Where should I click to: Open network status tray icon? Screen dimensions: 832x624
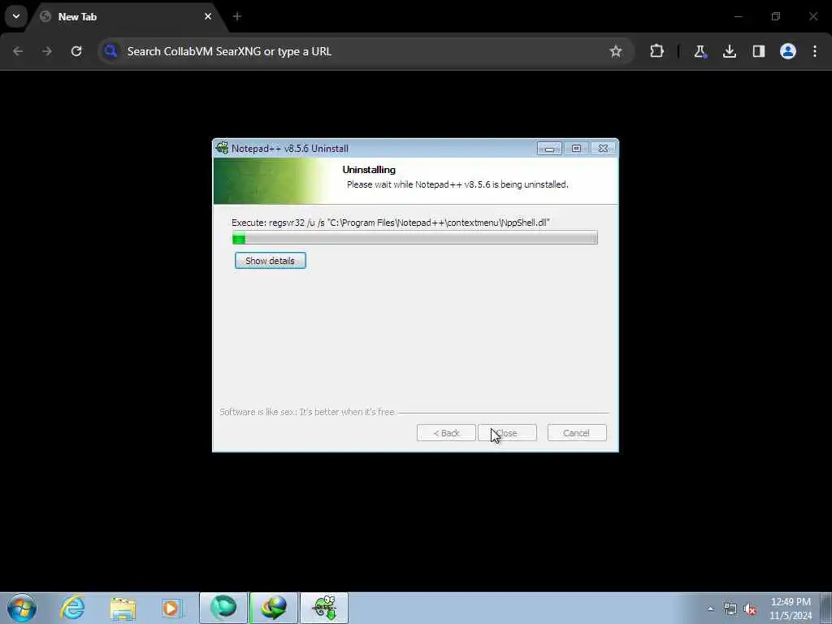(x=730, y=609)
